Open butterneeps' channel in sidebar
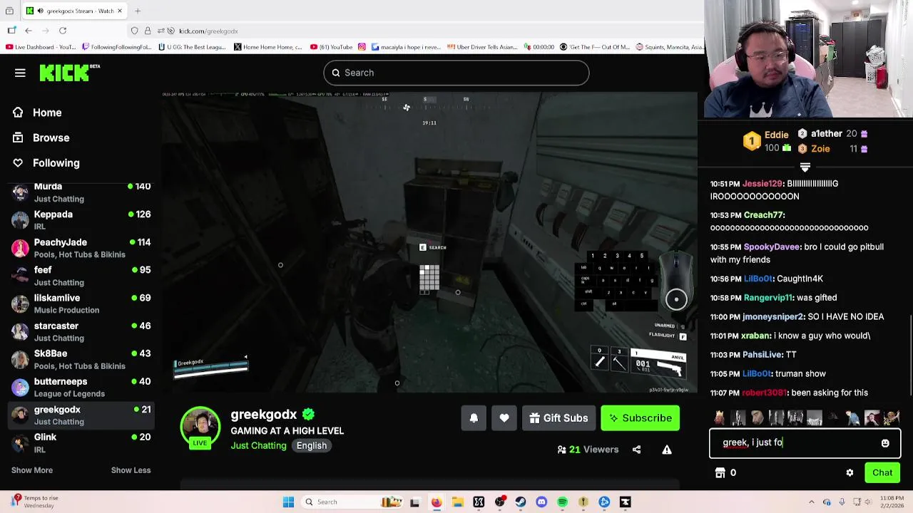Screen dimensions: 913x513 (81, 387)
